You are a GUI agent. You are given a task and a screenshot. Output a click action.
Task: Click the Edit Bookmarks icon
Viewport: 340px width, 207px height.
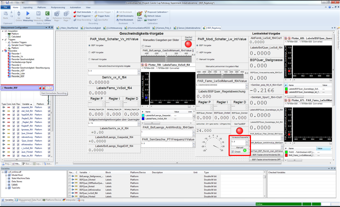pos(117,16)
